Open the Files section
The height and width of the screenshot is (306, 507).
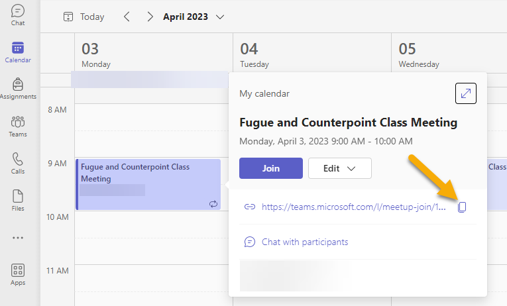(x=18, y=201)
